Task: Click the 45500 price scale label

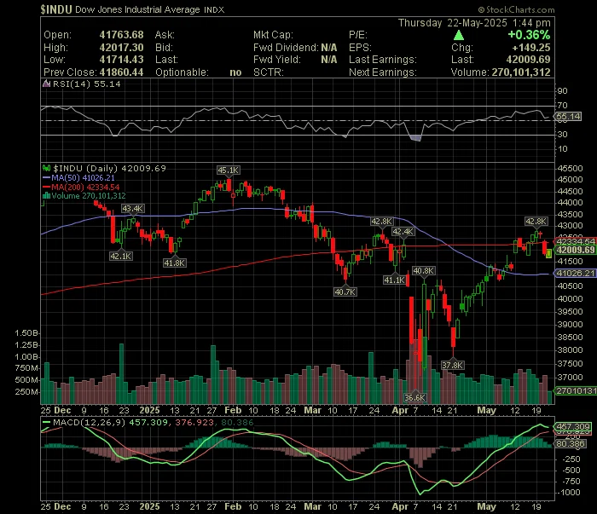Action: [570, 168]
